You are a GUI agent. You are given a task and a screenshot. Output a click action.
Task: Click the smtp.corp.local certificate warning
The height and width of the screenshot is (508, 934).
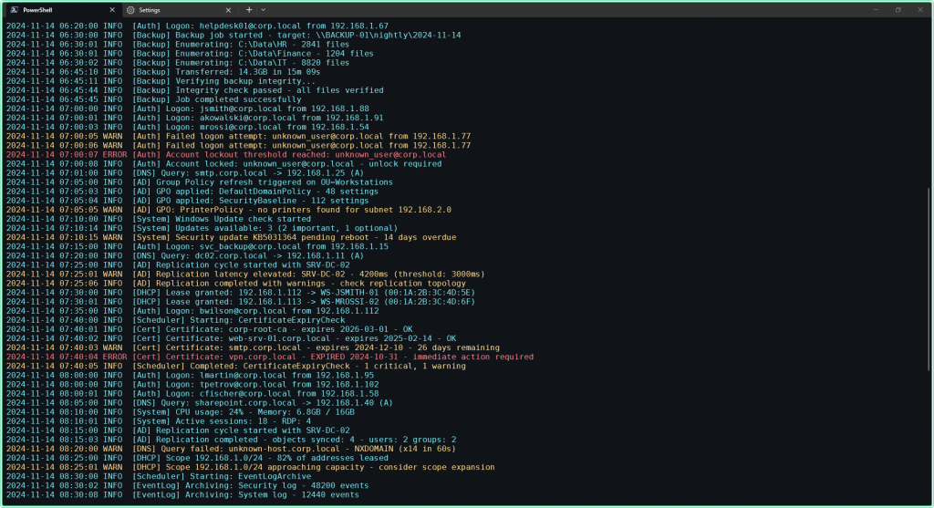point(254,347)
